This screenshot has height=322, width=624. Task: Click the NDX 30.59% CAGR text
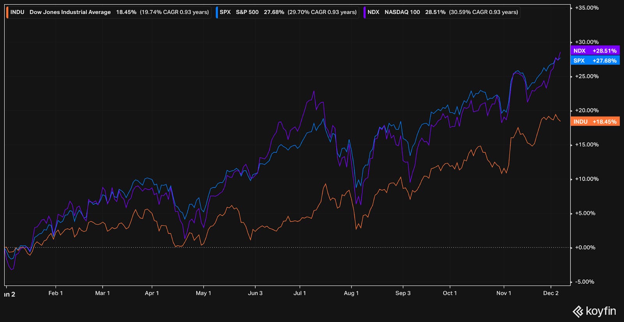pos(484,12)
